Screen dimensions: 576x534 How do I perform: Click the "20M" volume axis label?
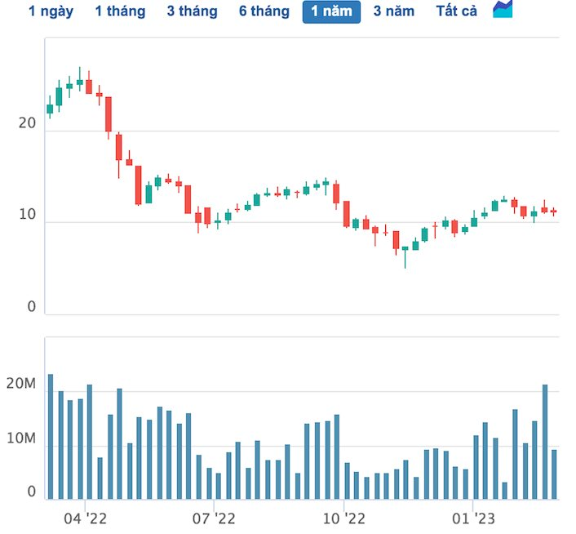point(20,385)
